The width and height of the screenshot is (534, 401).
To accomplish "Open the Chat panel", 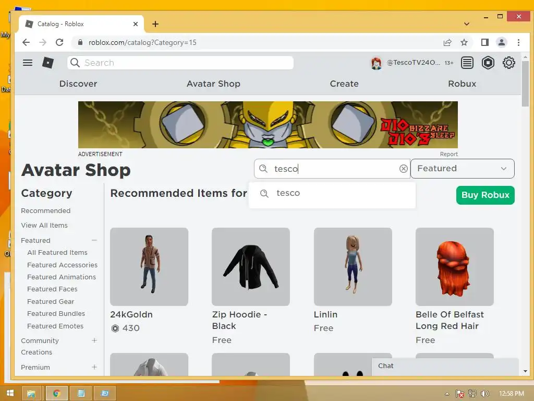I will click(x=445, y=366).
